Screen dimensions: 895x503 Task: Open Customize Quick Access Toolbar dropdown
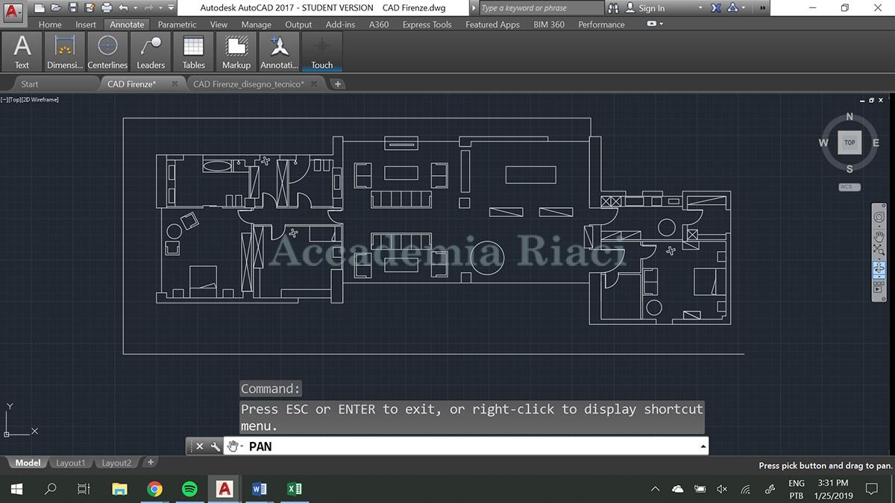(171, 7)
